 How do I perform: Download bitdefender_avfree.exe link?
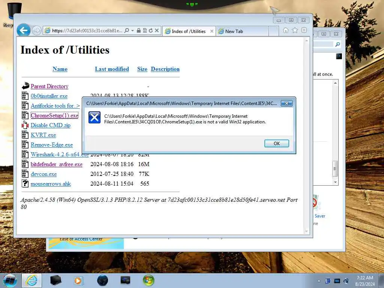point(57,164)
